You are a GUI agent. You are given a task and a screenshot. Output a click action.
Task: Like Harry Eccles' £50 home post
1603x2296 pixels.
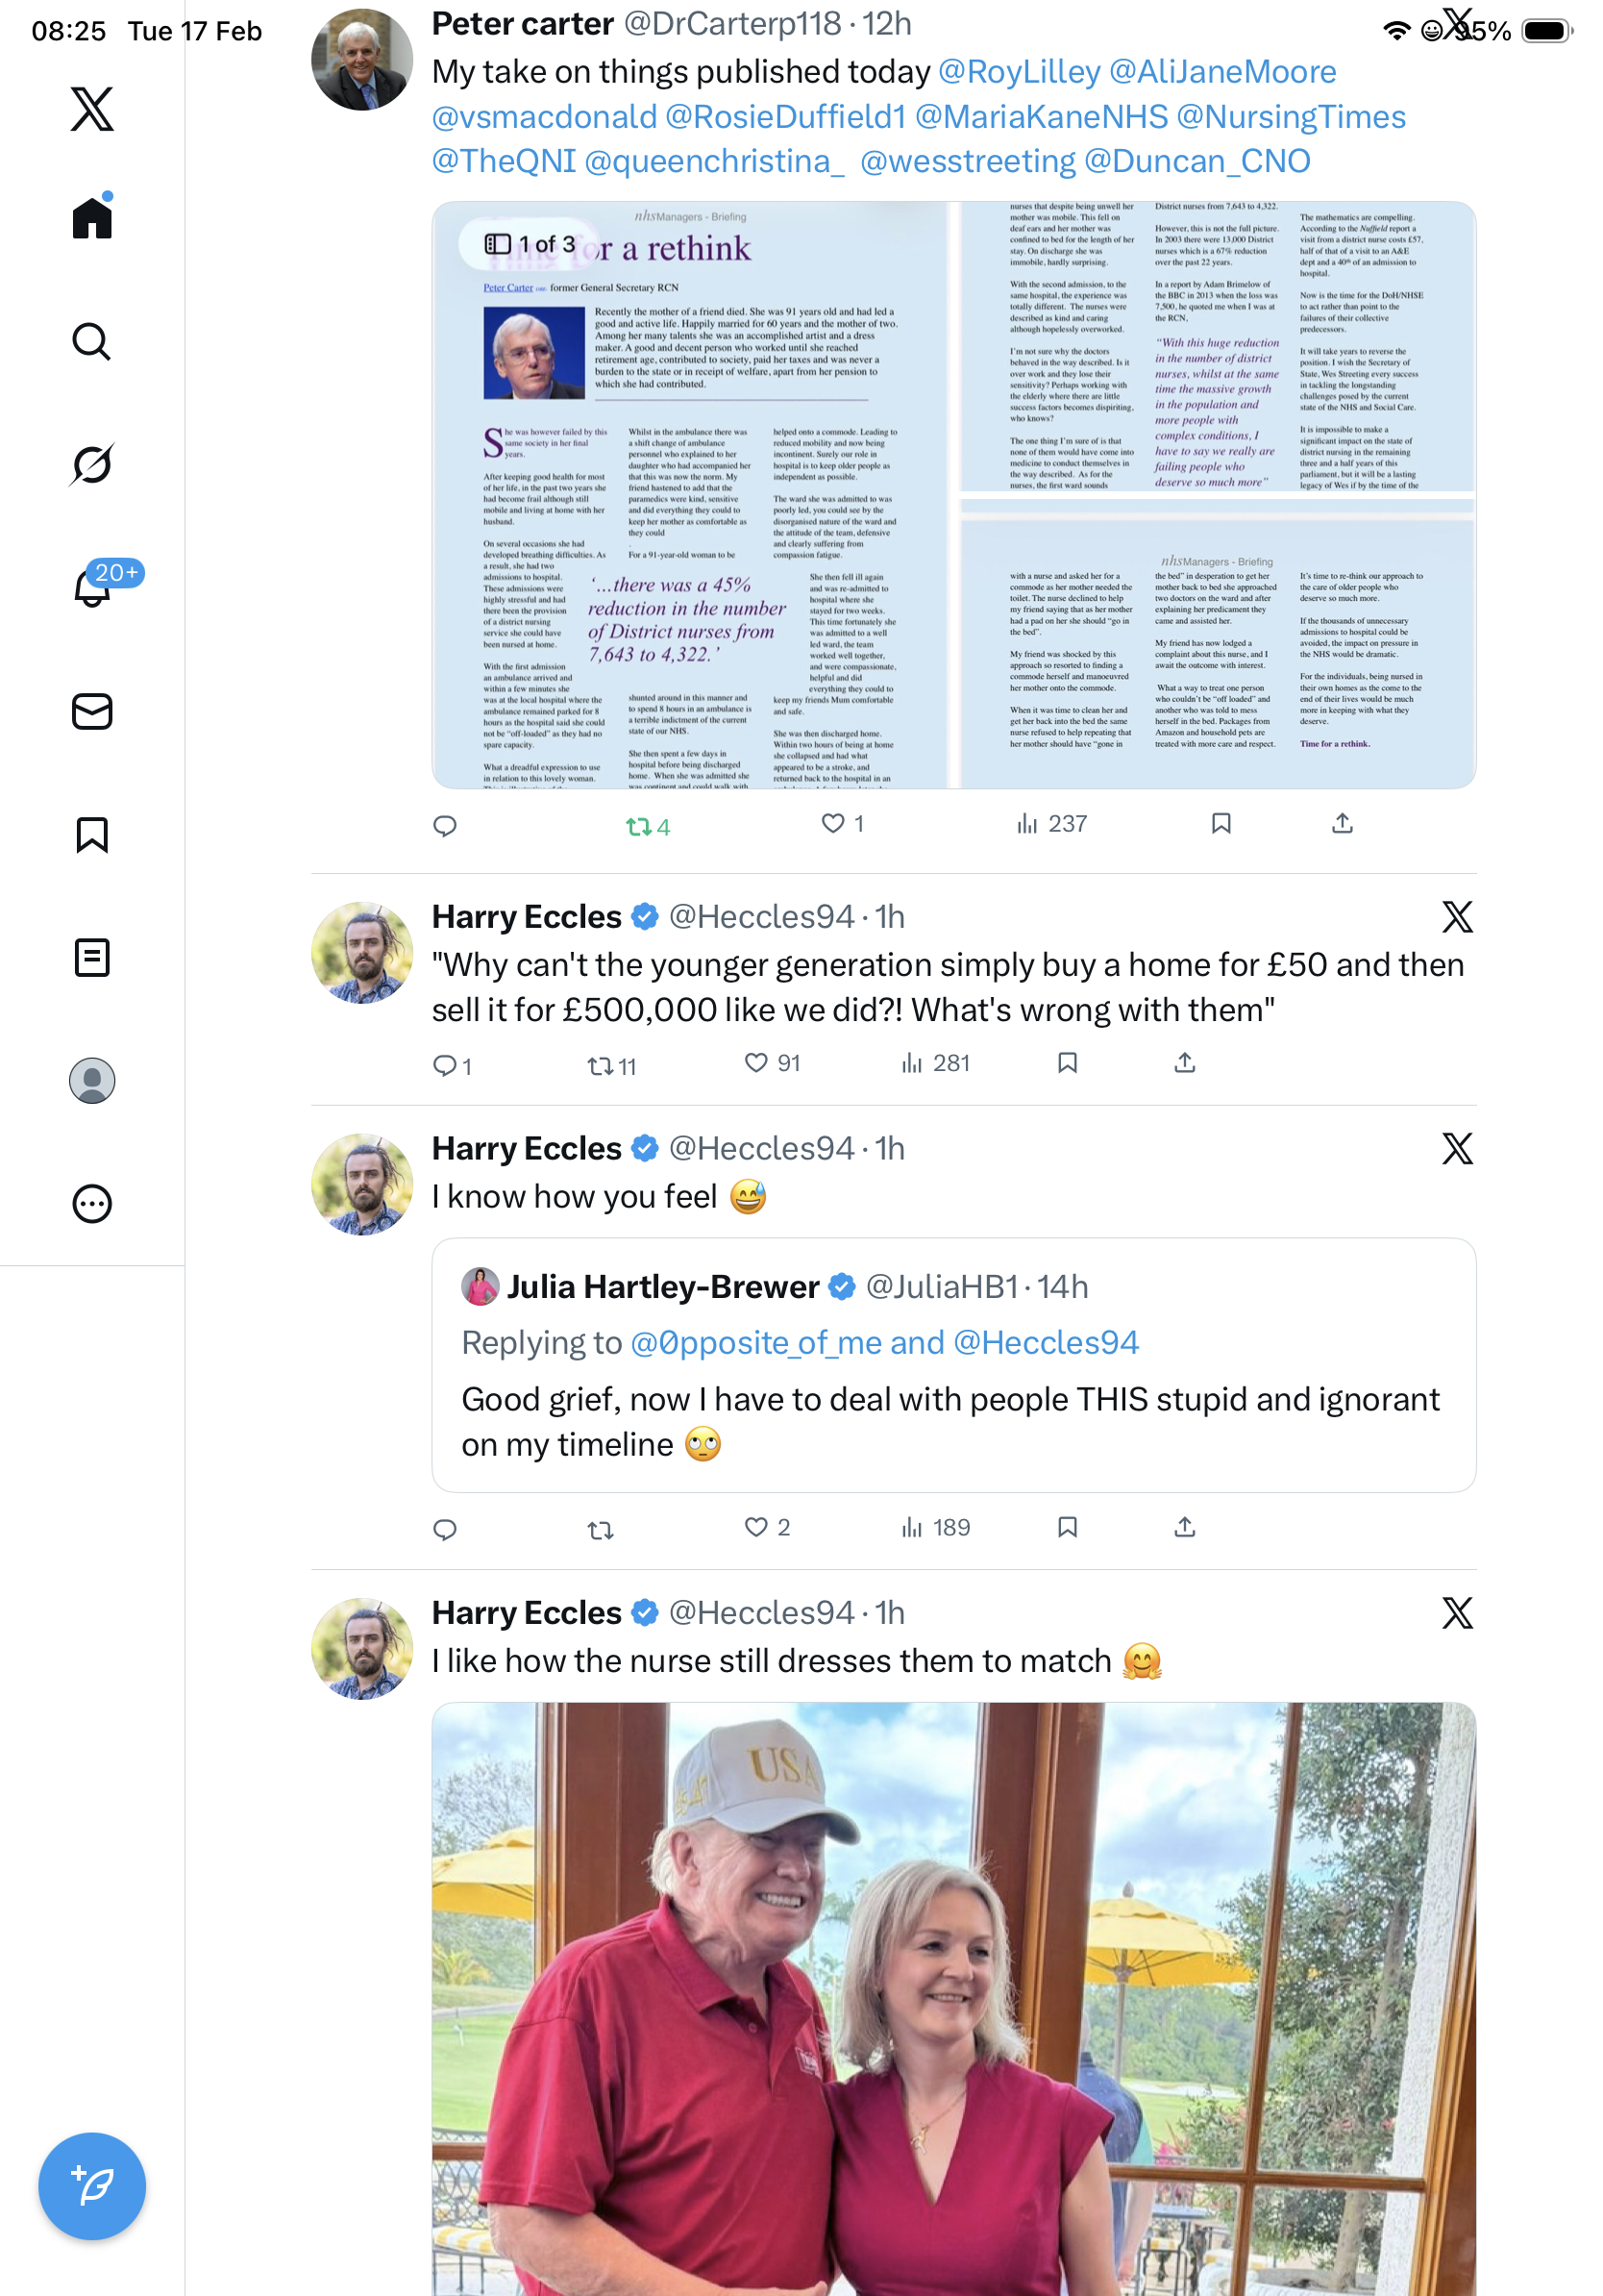point(773,1063)
